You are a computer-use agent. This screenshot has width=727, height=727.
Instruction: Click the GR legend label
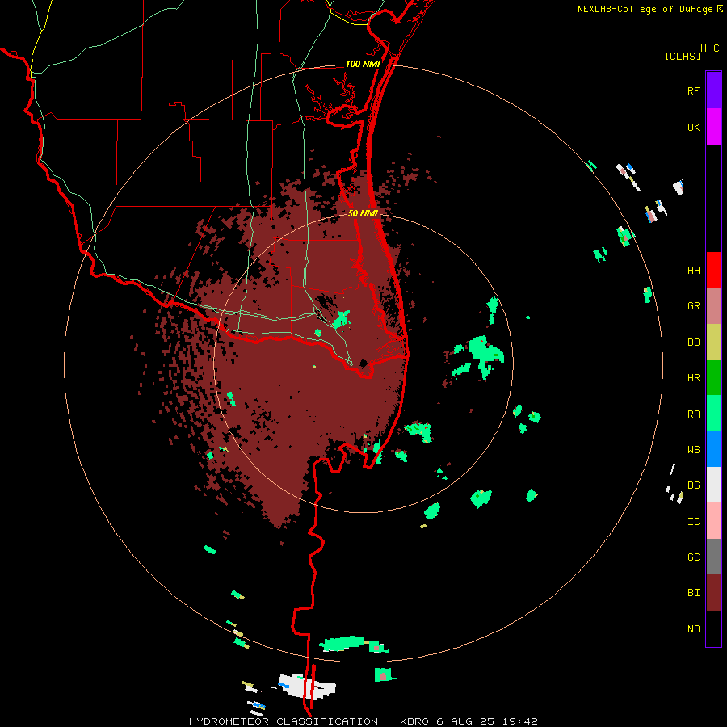[693, 306]
